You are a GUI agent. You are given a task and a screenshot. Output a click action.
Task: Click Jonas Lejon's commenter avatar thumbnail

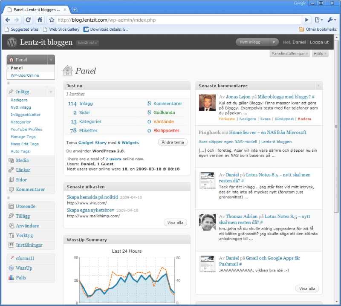coord(207,103)
